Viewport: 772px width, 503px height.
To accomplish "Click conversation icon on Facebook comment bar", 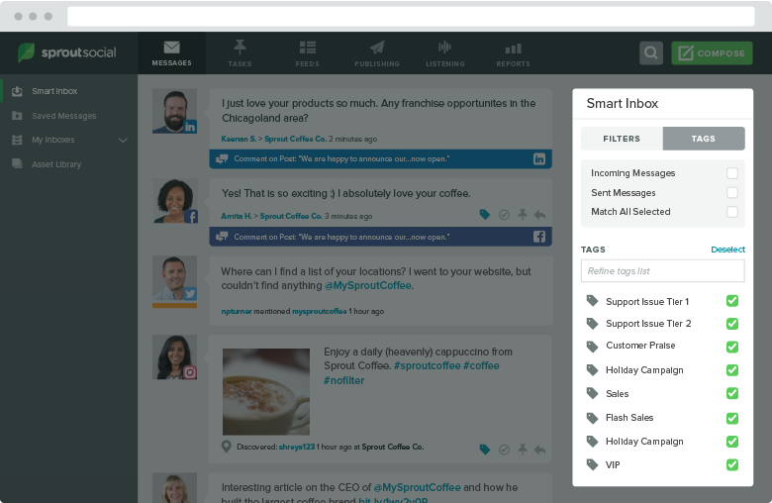I will pyautogui.click(x=222, y=237).
